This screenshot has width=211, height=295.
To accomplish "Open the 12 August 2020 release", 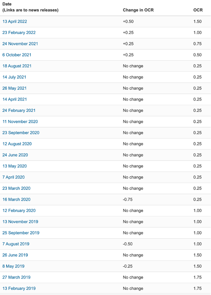I will pyautogui.click(x=17, y=144).
